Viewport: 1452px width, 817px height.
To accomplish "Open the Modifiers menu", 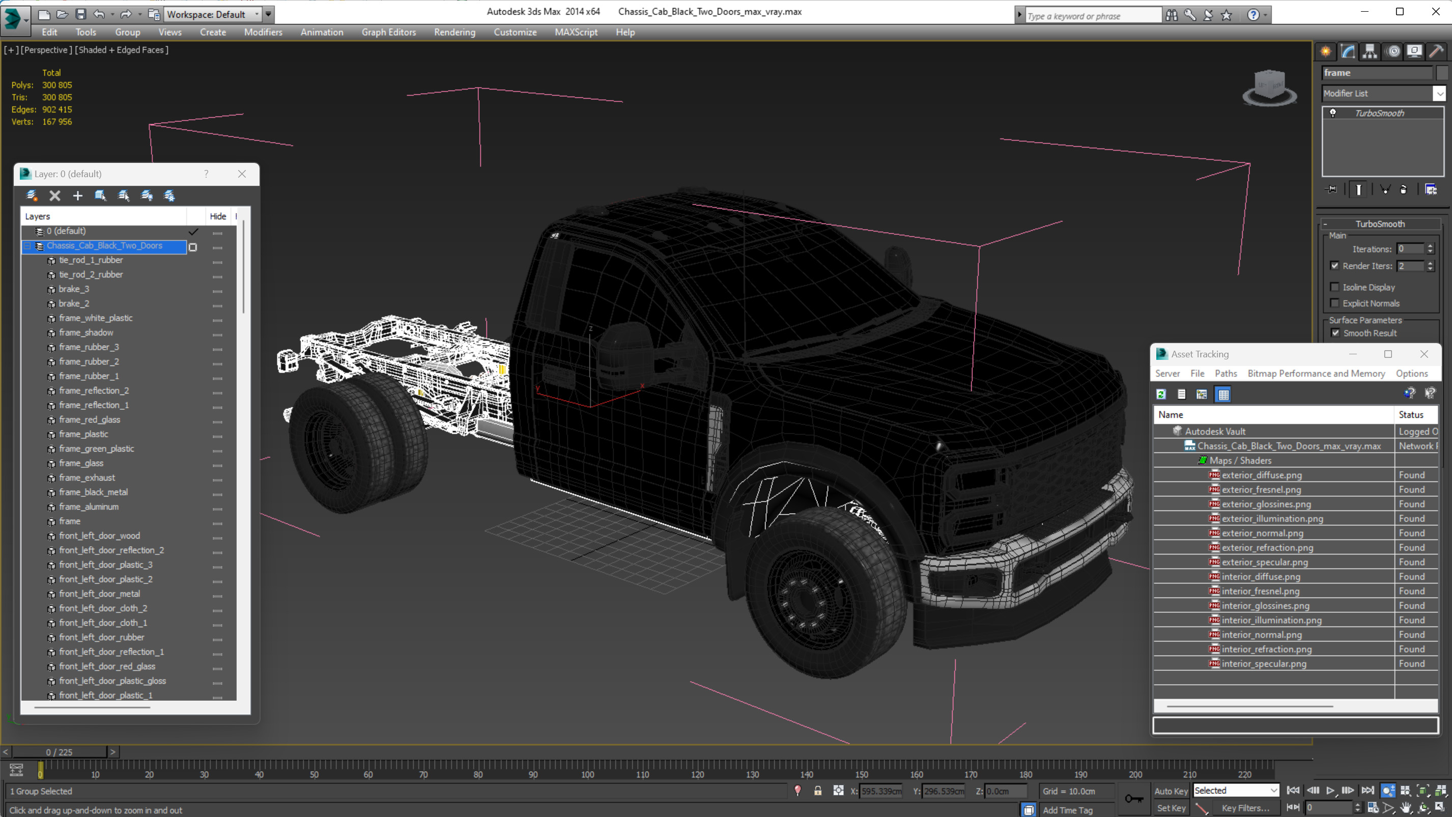I will (x=263, y=32).
